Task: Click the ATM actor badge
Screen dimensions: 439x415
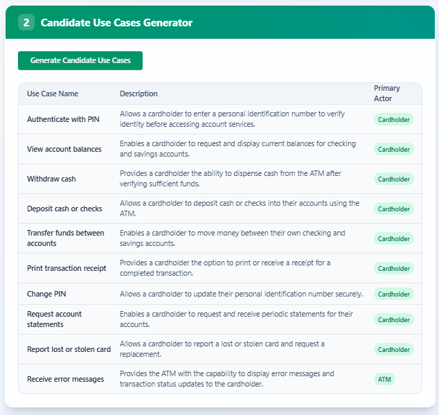Action: coord(384,379)
